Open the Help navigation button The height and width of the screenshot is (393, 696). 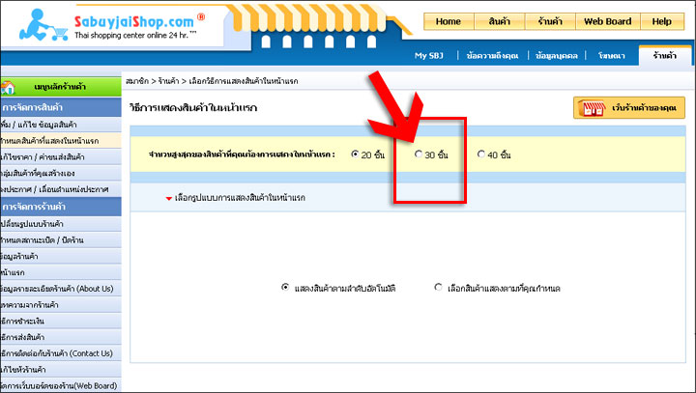[662, 21]
